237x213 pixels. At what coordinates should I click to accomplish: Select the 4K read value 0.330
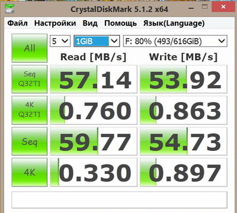(x=94, y=172)
